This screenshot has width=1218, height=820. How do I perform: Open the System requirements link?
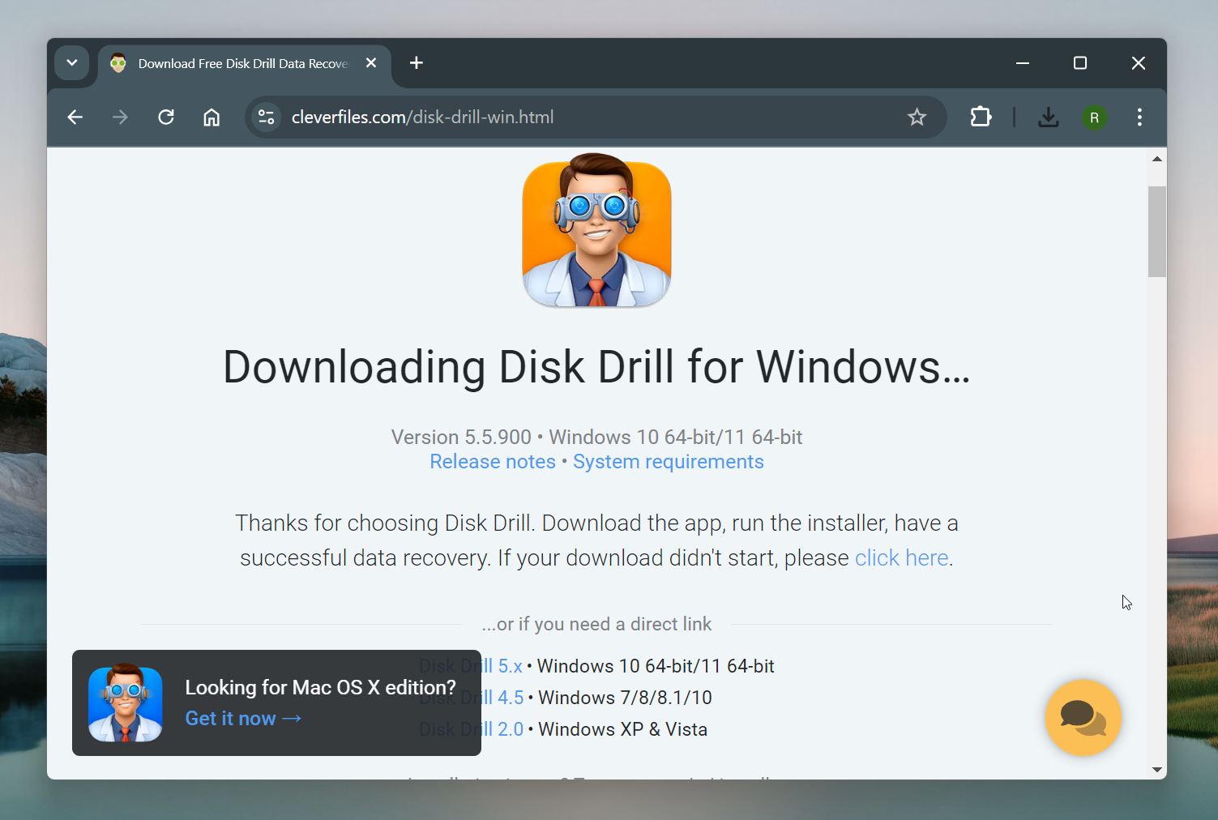(669, 462)
